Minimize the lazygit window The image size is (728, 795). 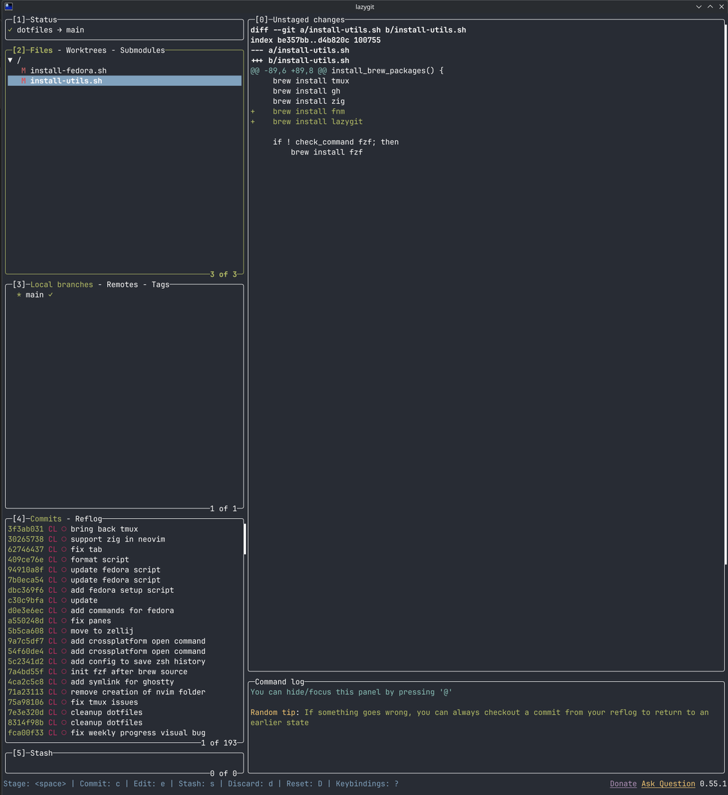coord(699,7)
